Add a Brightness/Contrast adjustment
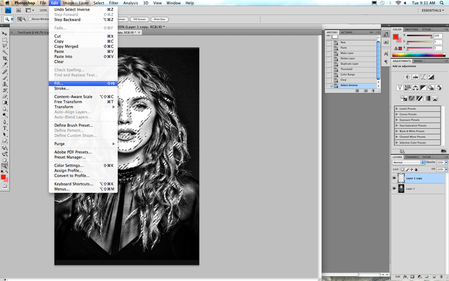 click(408, 77)
